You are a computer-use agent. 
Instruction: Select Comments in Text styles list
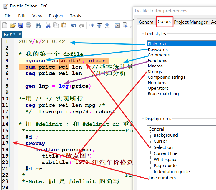pos(159,55)
